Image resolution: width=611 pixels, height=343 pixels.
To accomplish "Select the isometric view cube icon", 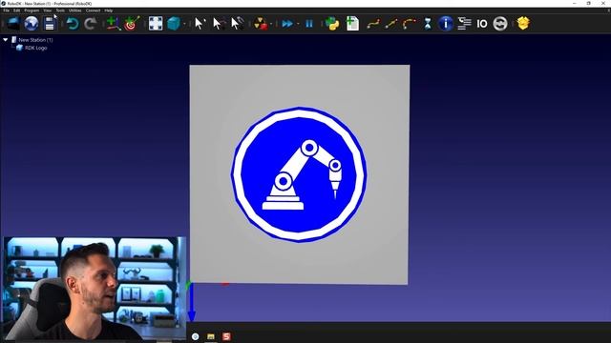I will [174, 23].
